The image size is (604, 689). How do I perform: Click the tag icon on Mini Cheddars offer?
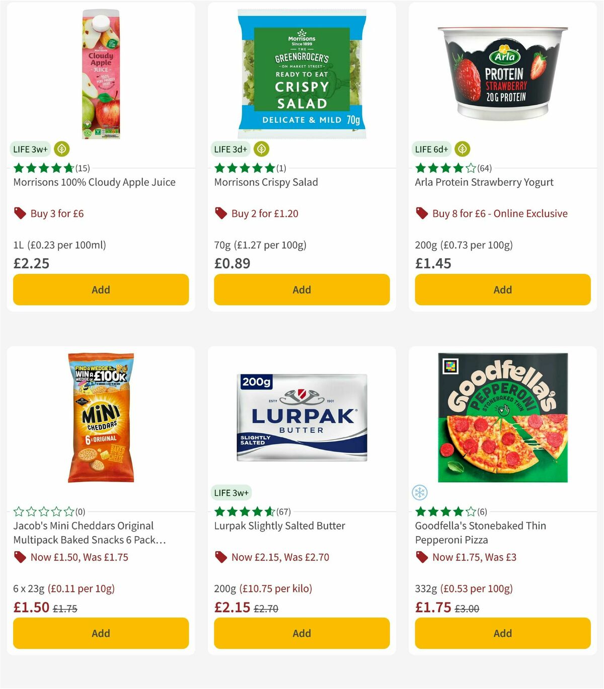pos(19,557)
